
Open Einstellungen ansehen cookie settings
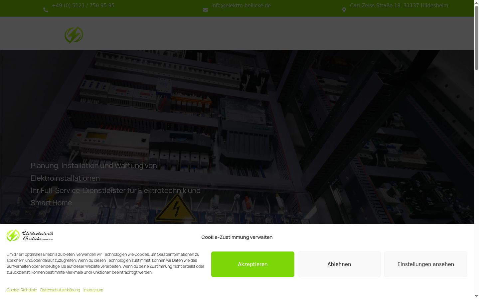pyautogui.click(x=426, y=264)
